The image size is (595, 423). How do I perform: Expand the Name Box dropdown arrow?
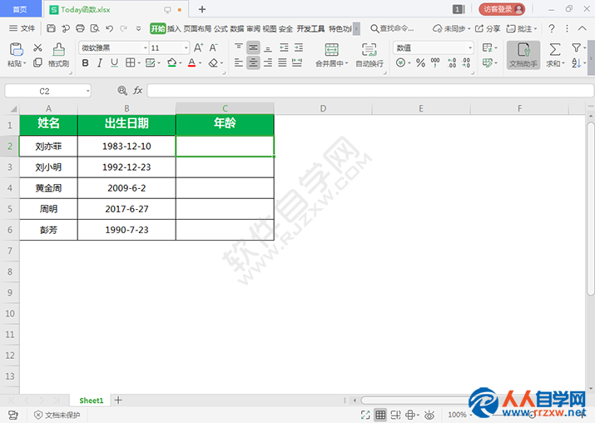point(87,91)
